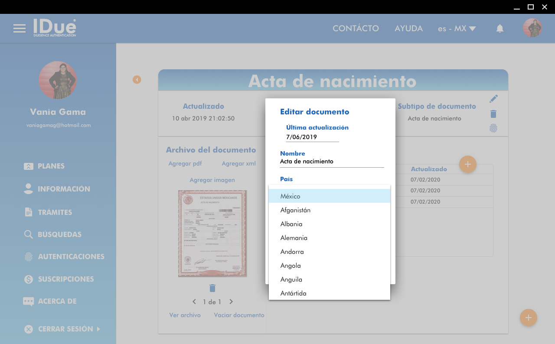Delete image using trash icon under thumbnail
The width and height of the screenshot is (555, 344).
(x=212, y=288)
